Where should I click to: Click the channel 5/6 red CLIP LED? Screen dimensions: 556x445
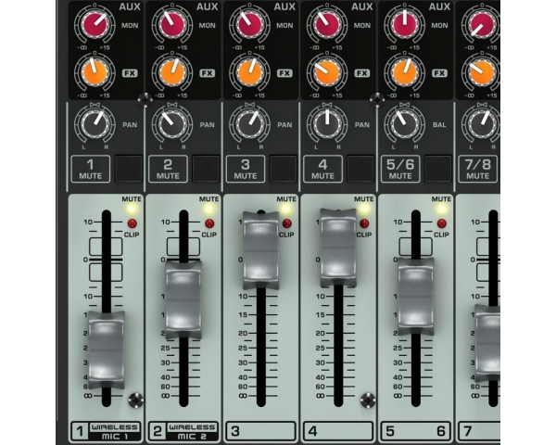(442, 223)
